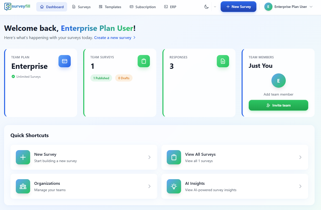Expand the Organizations shortcut chevron

(149, 186)
